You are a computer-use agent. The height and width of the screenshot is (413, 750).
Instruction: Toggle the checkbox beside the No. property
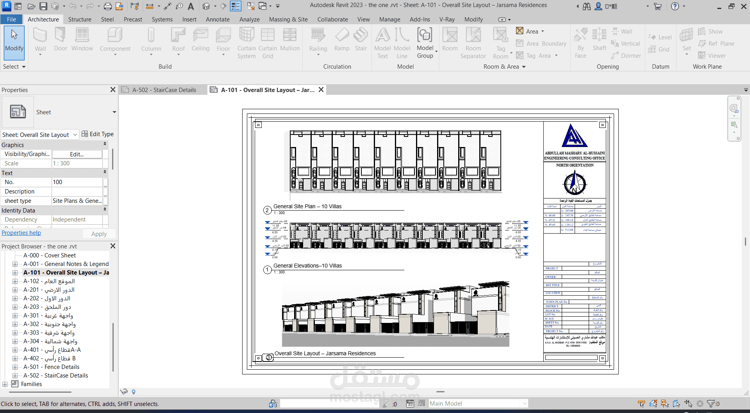pyautogui.click(x=105, y=182)
